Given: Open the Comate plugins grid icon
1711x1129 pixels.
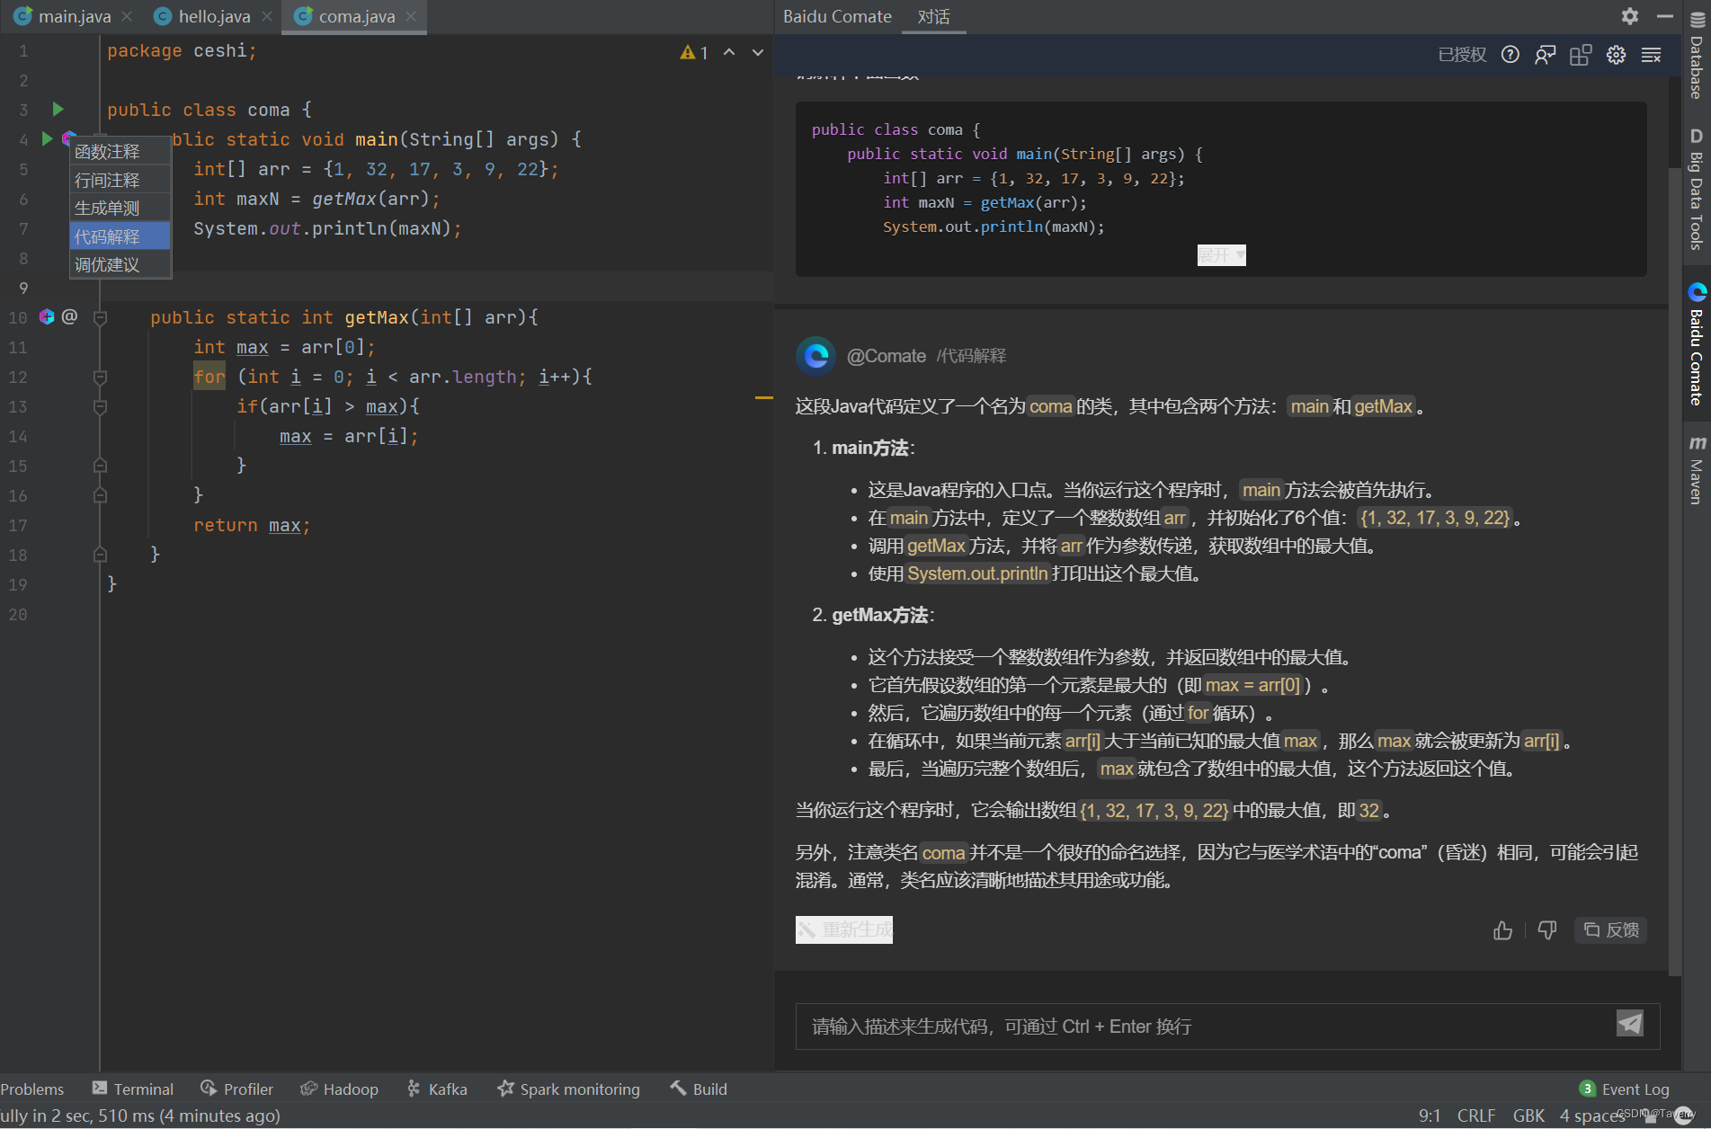Looking at the screenshot, I should (1581, 55).
